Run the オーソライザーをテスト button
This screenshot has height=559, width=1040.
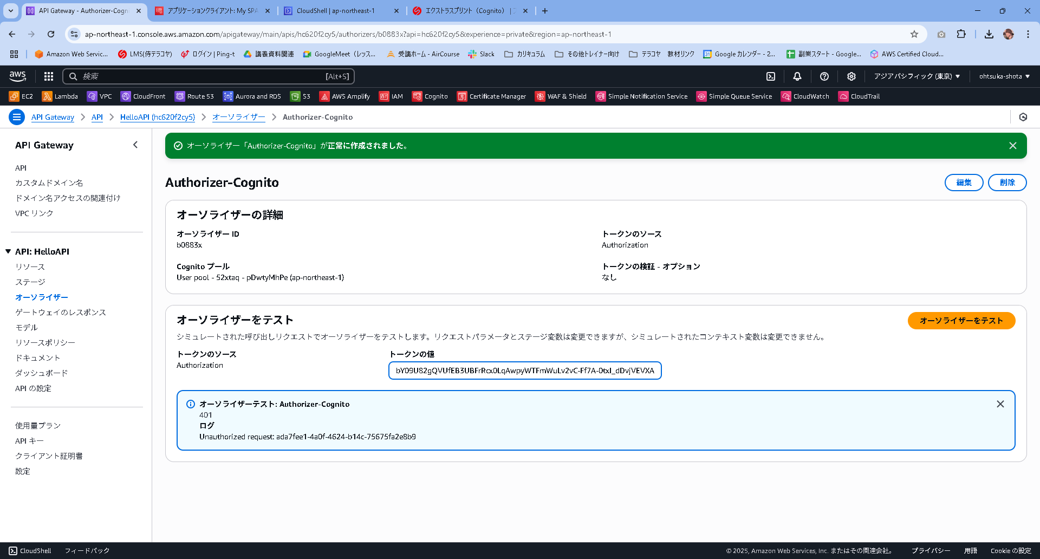coord(961,321)
